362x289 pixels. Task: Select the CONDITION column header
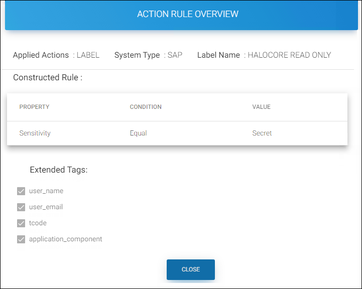(146, 107)
